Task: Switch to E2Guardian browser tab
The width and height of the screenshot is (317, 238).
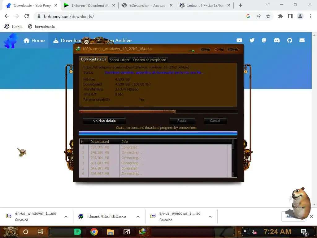Action: pos(147,6)
